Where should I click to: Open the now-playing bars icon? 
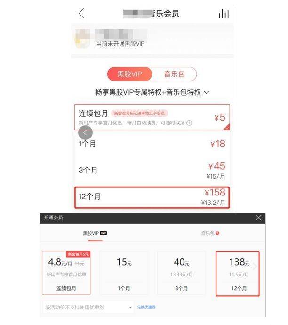point(224,14)
